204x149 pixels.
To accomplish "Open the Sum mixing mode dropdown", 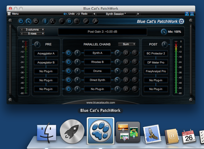I will click(x=127, y=44).
